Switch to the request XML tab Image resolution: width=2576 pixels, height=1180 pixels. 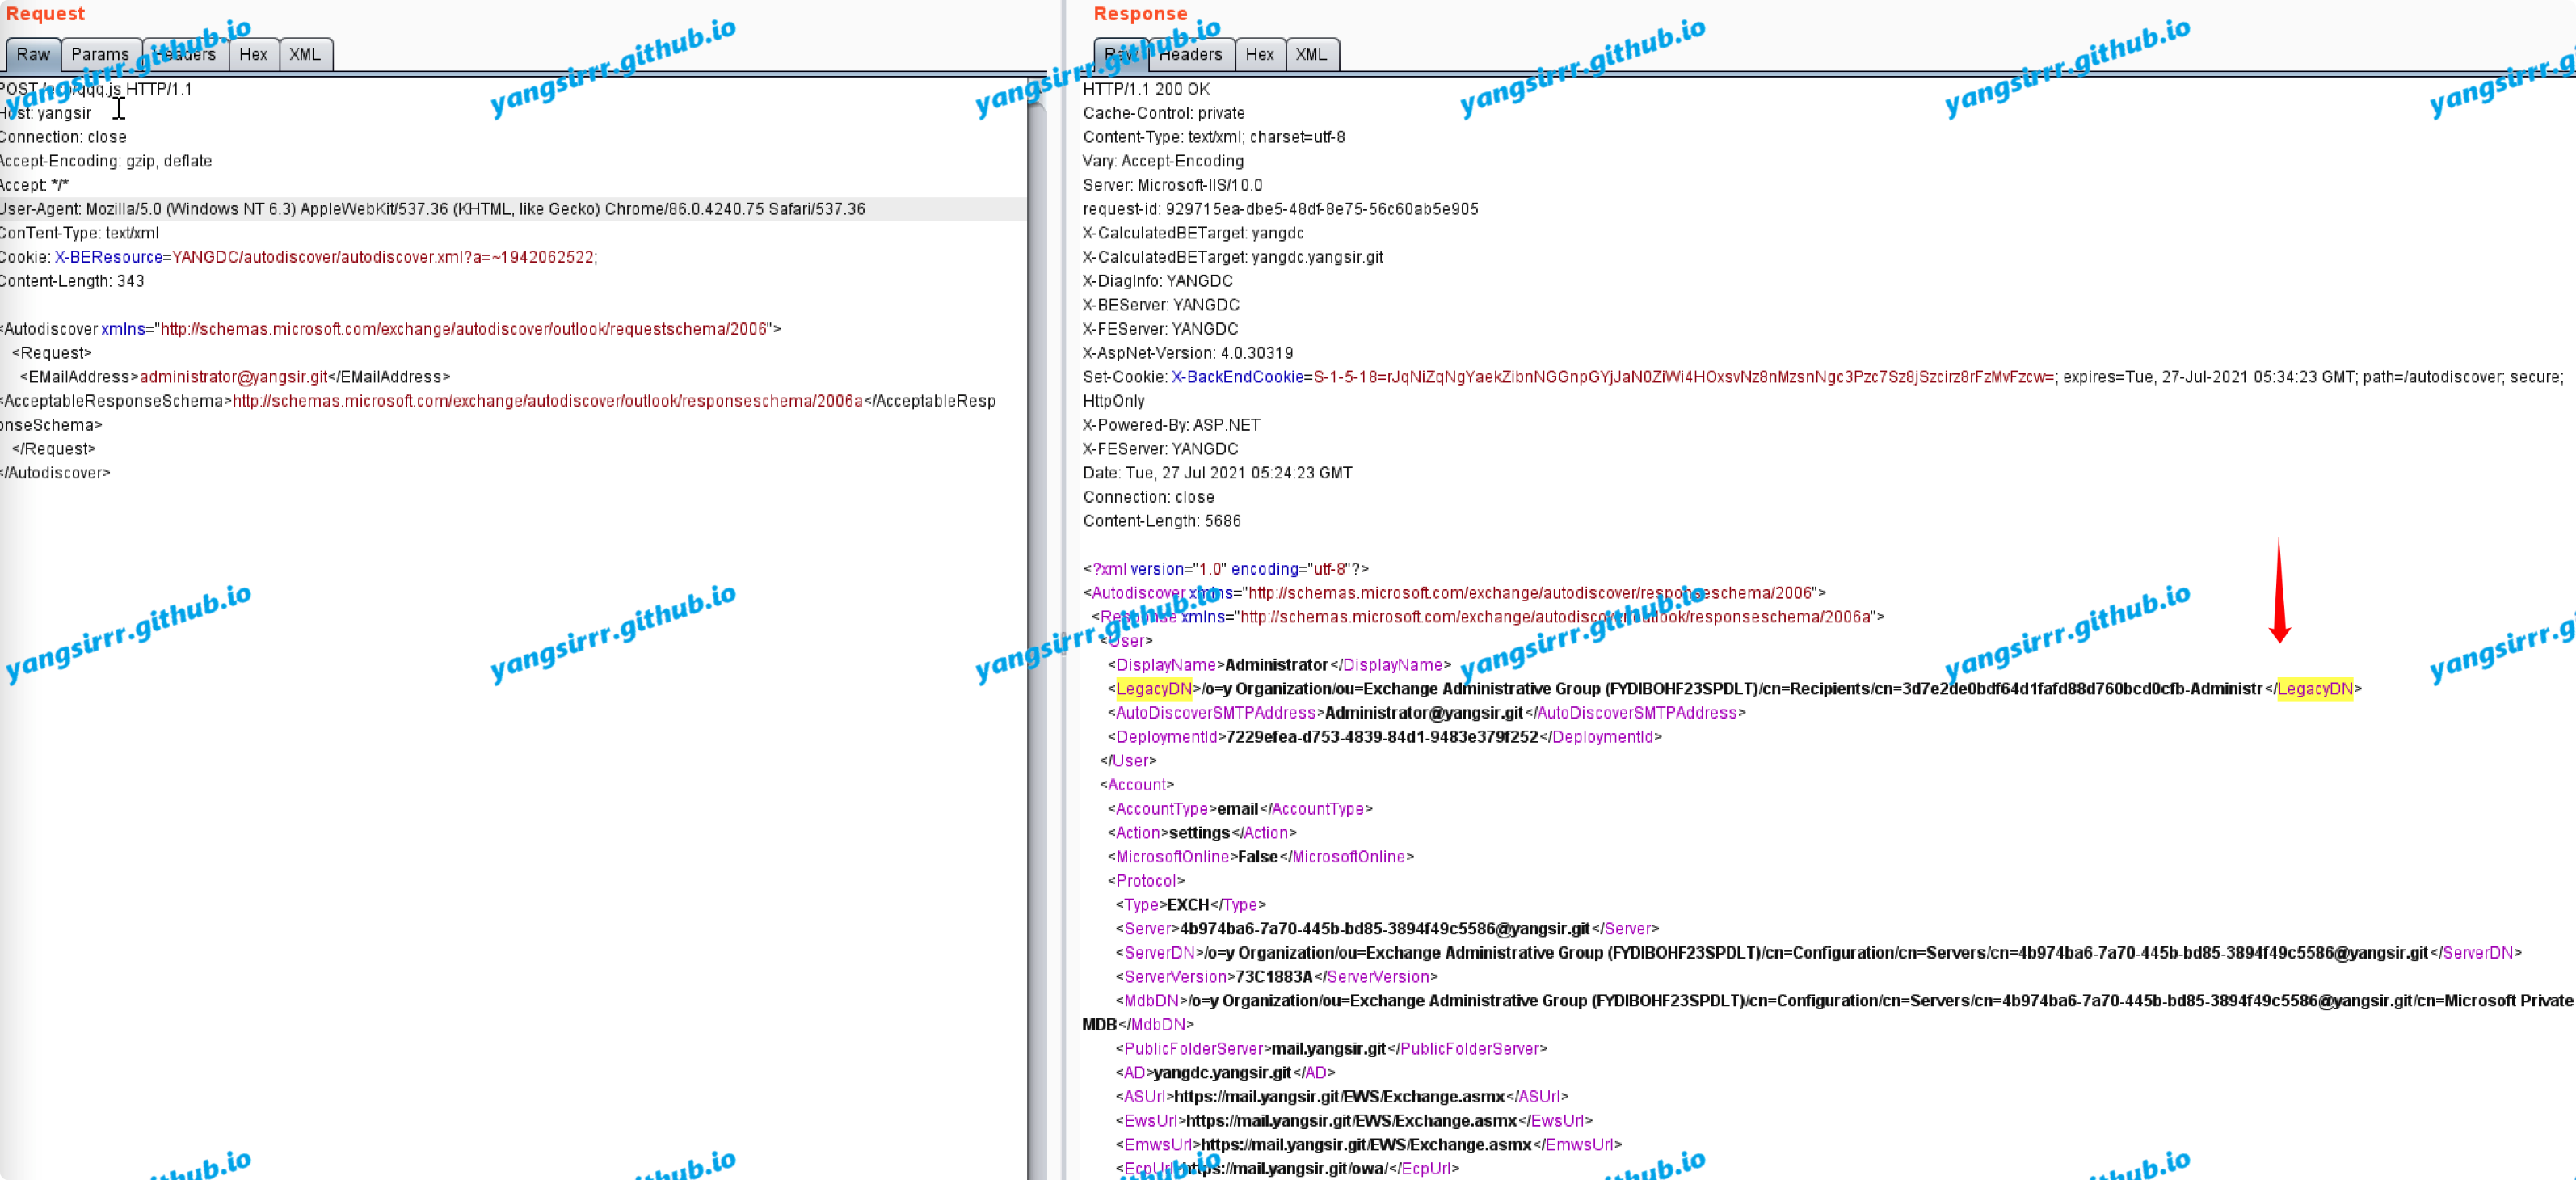click(305, 54)
